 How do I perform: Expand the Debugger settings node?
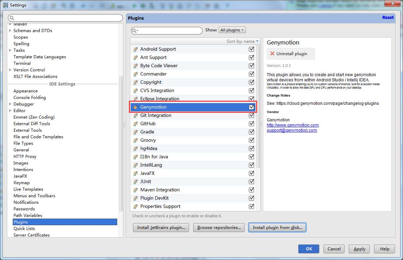(x=10, y=104)
